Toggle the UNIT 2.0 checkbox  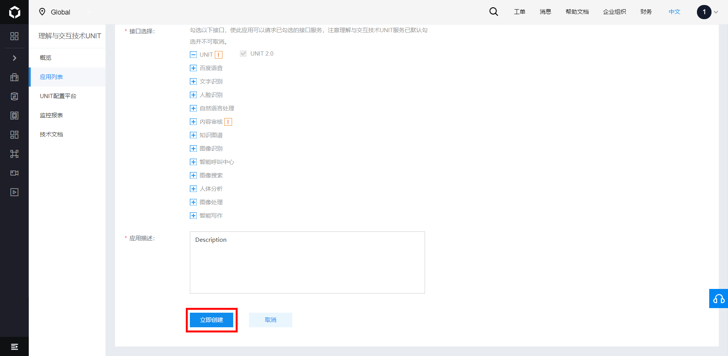coord(243,54)
